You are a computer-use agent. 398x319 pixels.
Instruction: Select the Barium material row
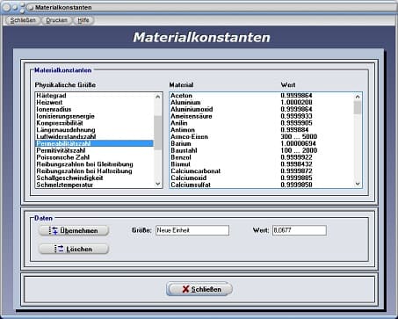click(x=262, y=143)
